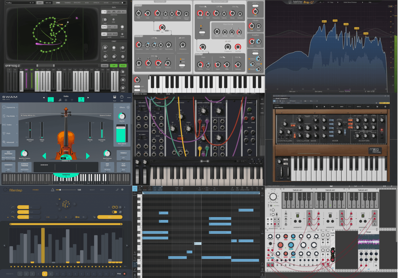Click Filterstep dice randomize icon
The height and width of the screenshot is (278, 398).
point(66,204)
